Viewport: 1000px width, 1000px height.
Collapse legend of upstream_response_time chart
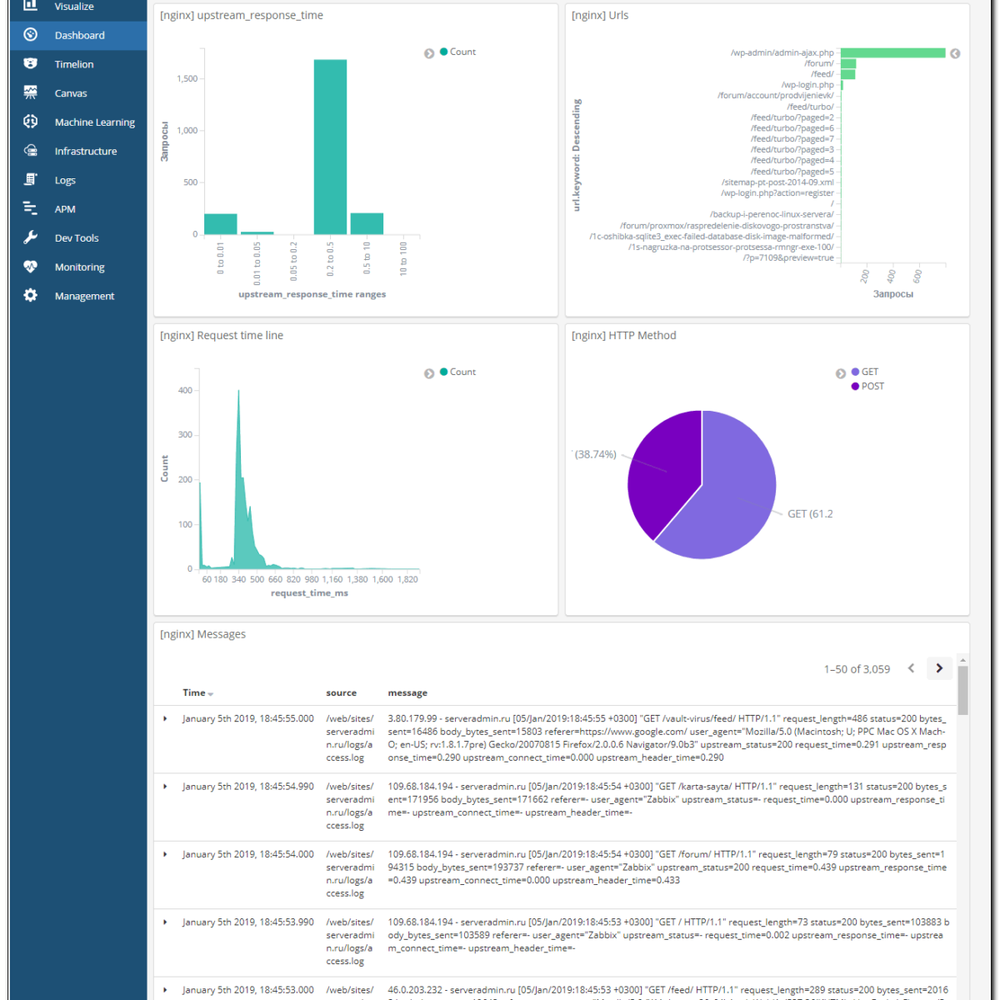tap(429, 53)
